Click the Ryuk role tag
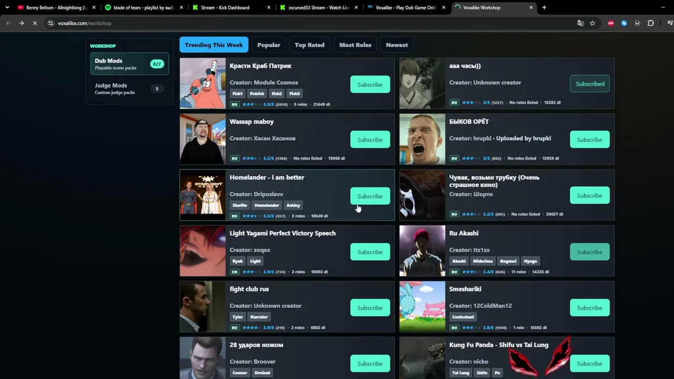The height and width of the screenshot is (379, 674). [237, 261]
